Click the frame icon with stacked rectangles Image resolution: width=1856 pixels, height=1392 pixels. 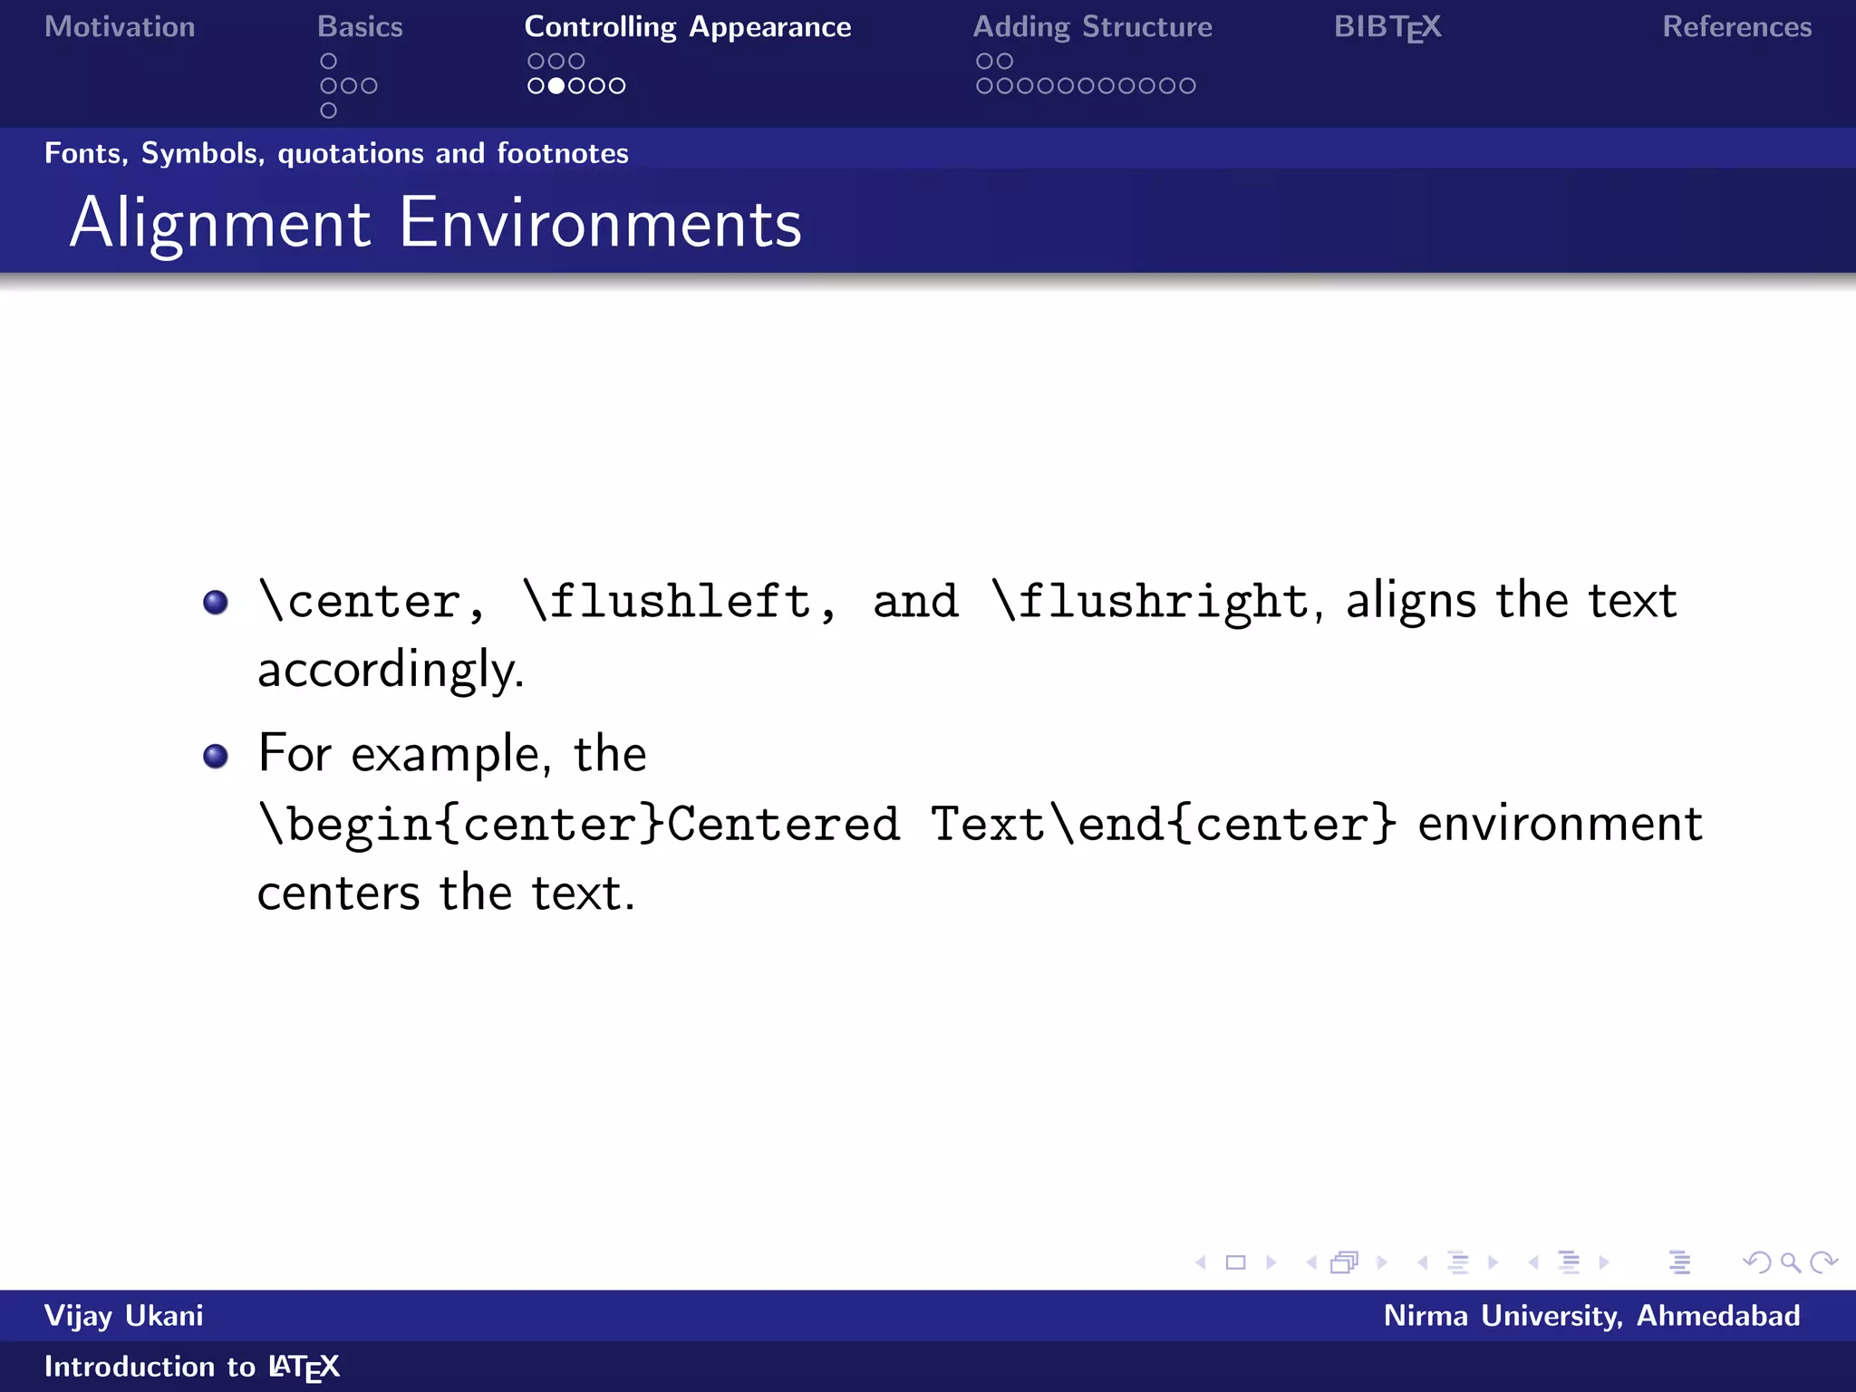[1345, 1262]
